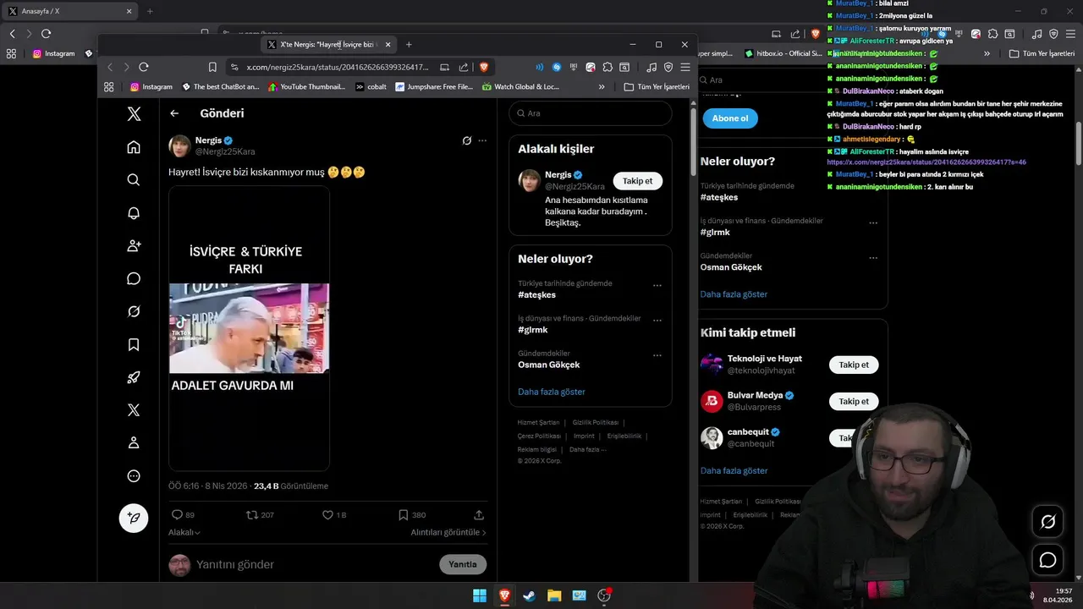The height and width of the screenshot is (609, 1083).
Task: Expand bookmarks overflow chevron in front window
Action: (x=602, y=86)
